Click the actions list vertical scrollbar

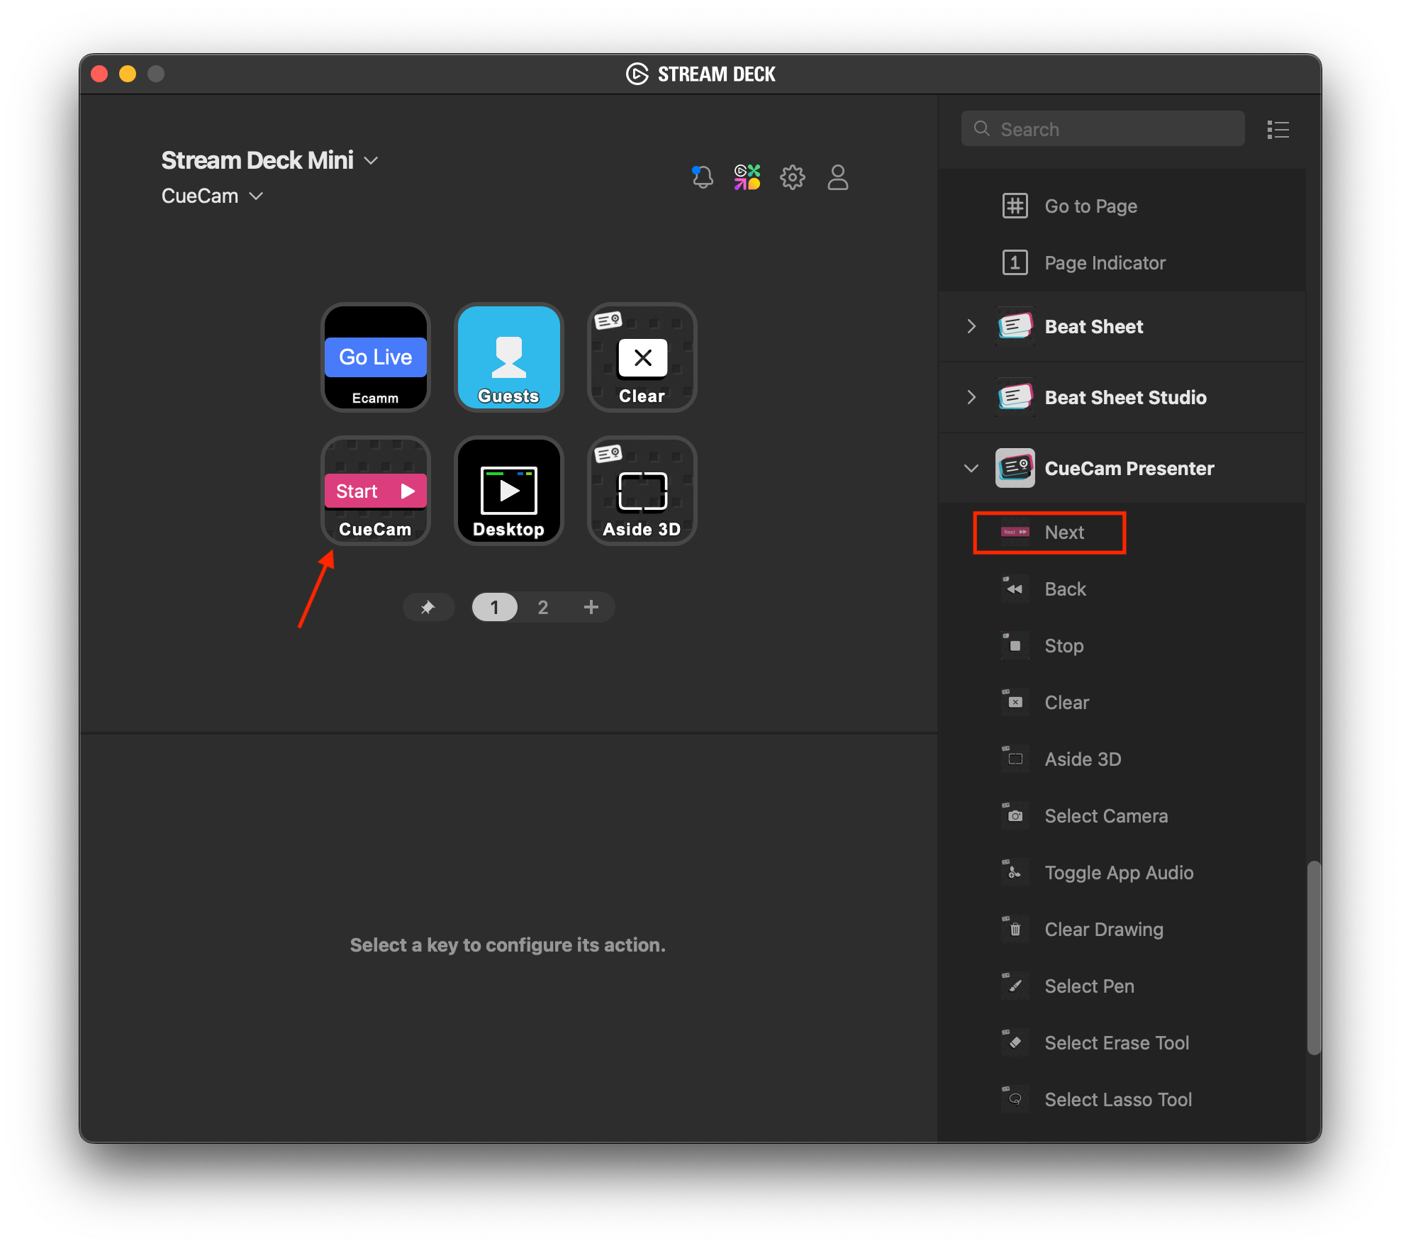coord(1314,957)
